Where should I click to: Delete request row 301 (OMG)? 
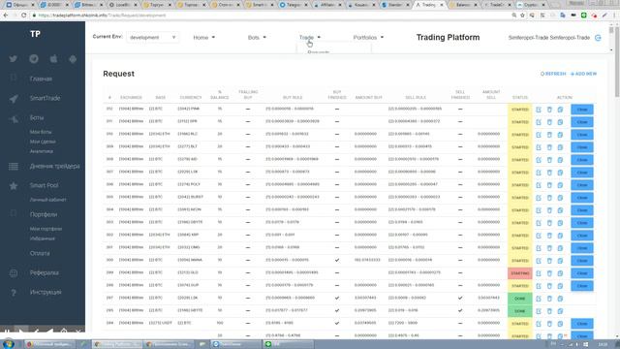pyautogui.click(x=549, y=248)
